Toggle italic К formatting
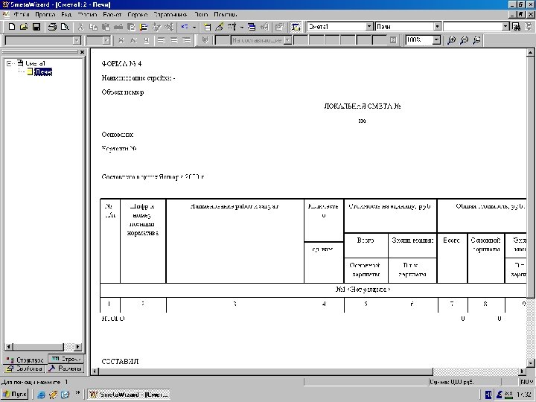The width and height of the screenshot is (536, 402). pos(134,40)
